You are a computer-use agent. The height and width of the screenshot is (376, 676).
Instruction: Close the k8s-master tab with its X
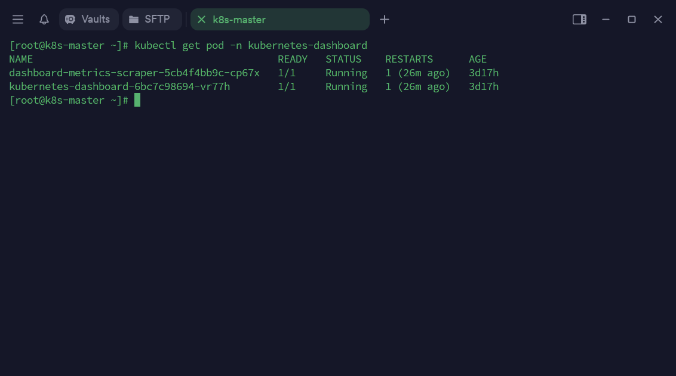tap(201, 20)
